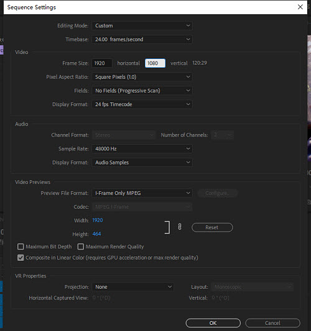
Task: Click the Cancel button
Action: click(272, 323)
